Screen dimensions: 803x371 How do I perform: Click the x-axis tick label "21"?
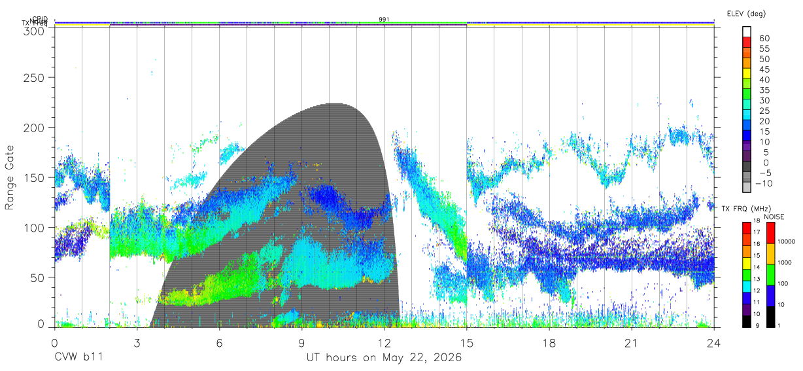click(631, 343)
